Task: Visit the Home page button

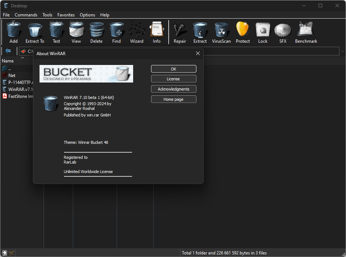Action: coord(174,99)
